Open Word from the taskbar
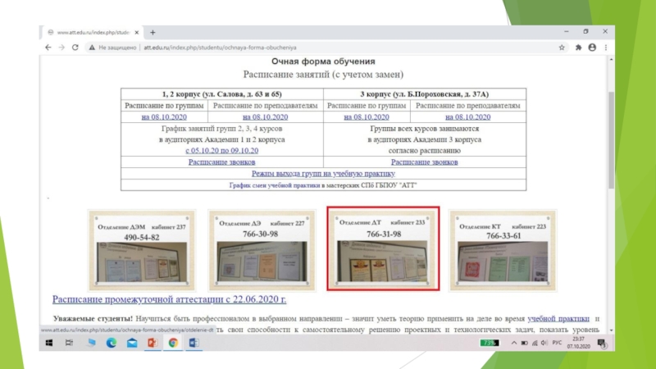Viewport: 656px width, 369px height. pos(194,343)
